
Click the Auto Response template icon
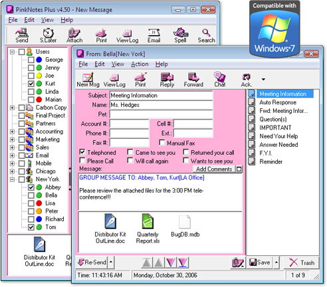point(251,102)
